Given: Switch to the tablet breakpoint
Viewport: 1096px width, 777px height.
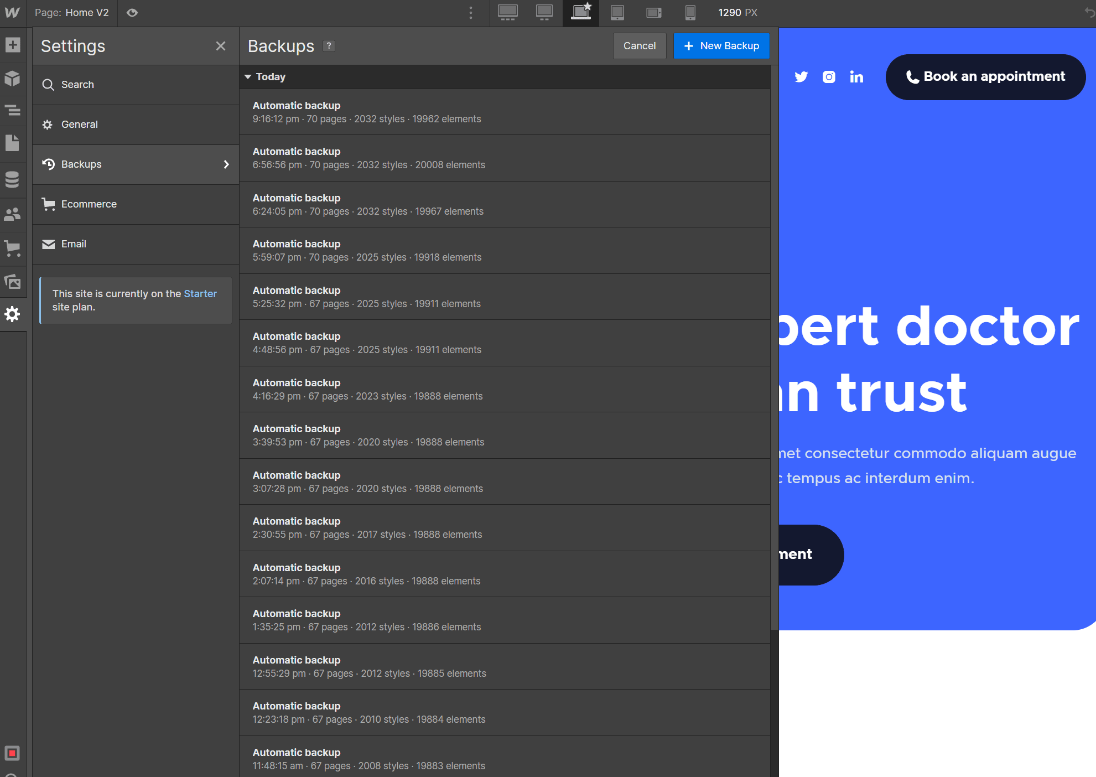Looking at the screenshot, I should pos(617,12).
